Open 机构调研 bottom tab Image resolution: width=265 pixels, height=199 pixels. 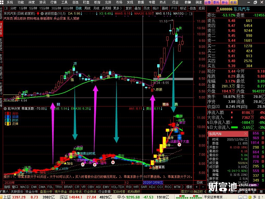click(134, 191)
